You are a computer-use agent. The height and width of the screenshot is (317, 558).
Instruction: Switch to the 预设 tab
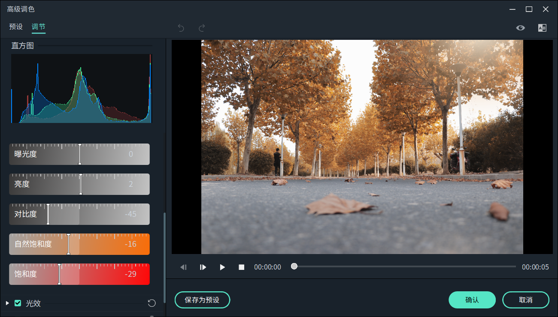pyautogui.click(x=16, y=27)
